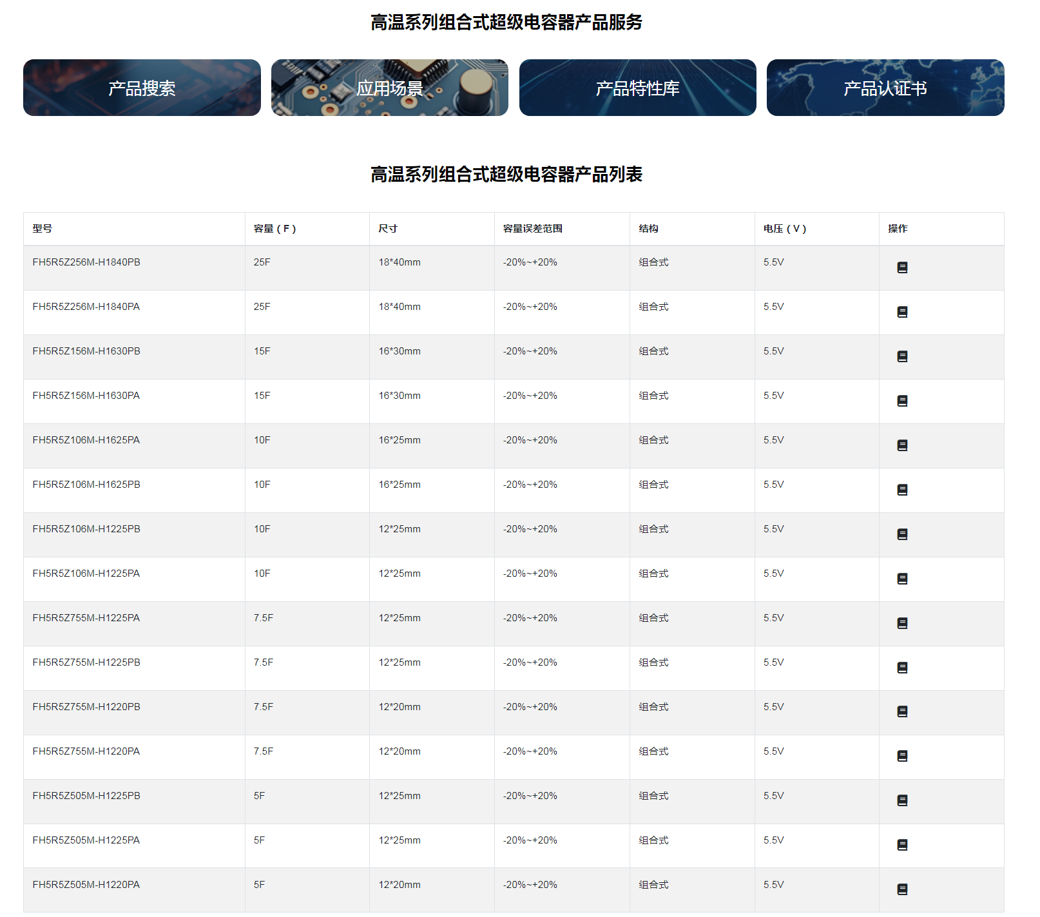The image size is (1040, 917).
Task: Open details icon for FH5R5Z156M-H1630PB
Action: (x=902, y=356)
